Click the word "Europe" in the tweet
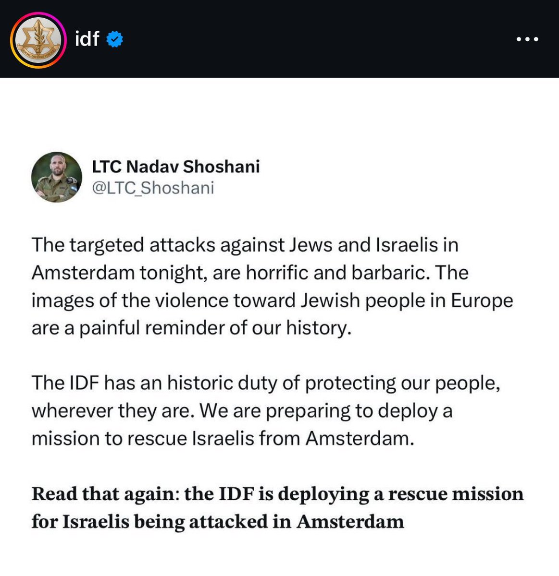Viewport: 559px width, 576px height. (x=482, y=300)
